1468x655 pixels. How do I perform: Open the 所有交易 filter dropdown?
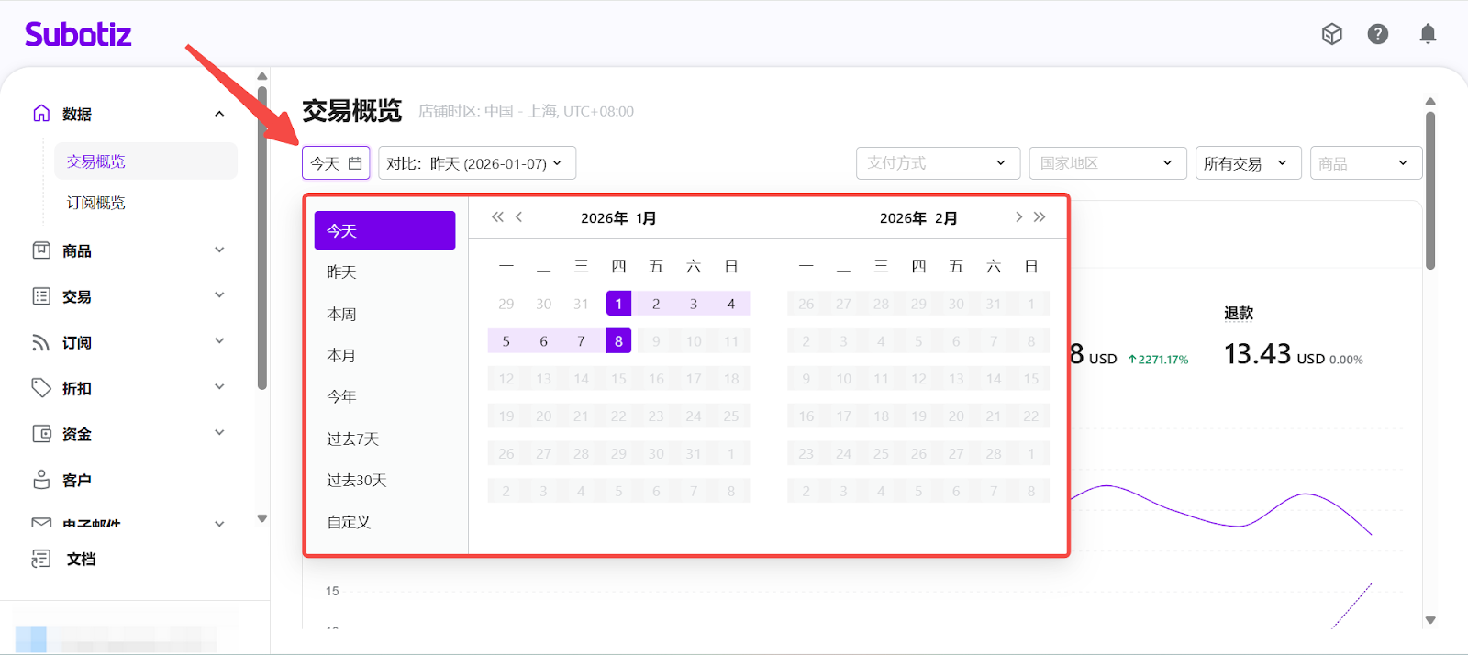(1247, 163)
